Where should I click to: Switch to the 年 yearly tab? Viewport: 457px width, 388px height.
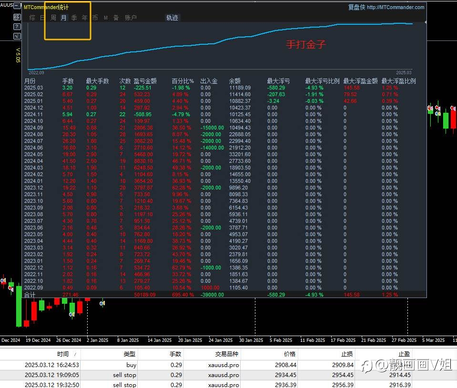[84, 18]
